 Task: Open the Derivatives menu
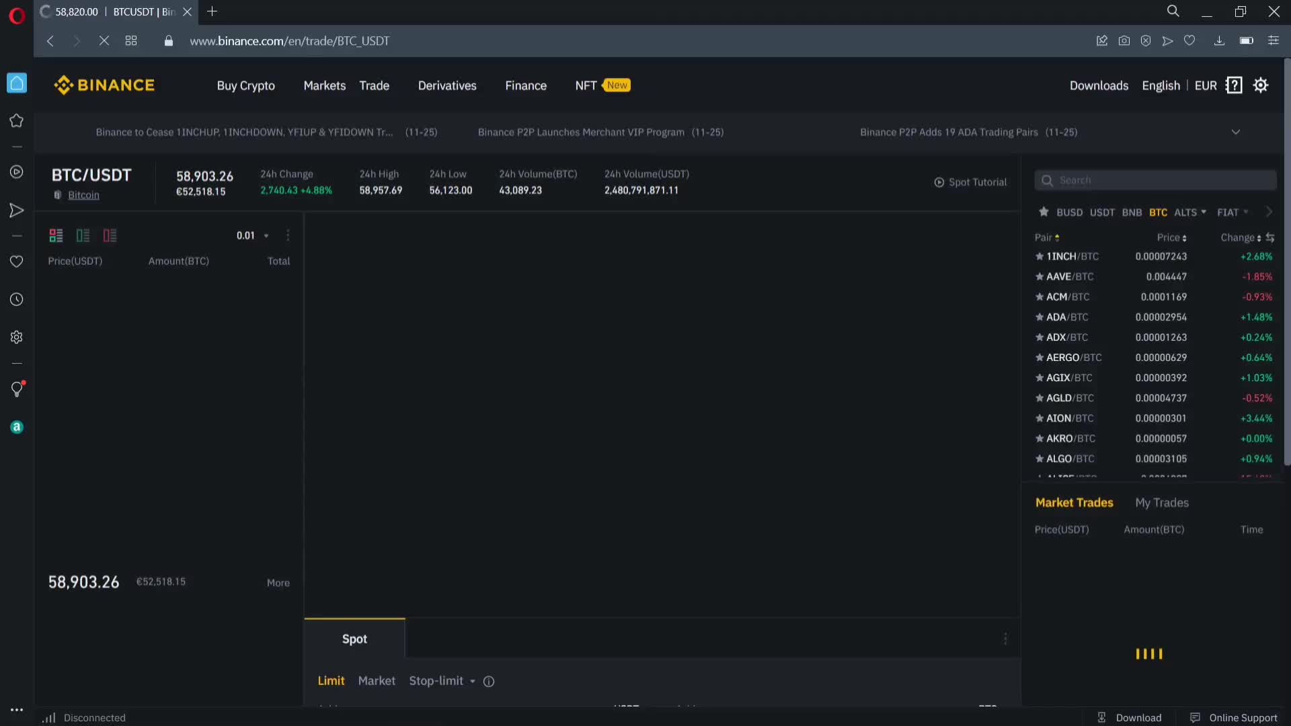pyautogui.click(x=447, y=85)
